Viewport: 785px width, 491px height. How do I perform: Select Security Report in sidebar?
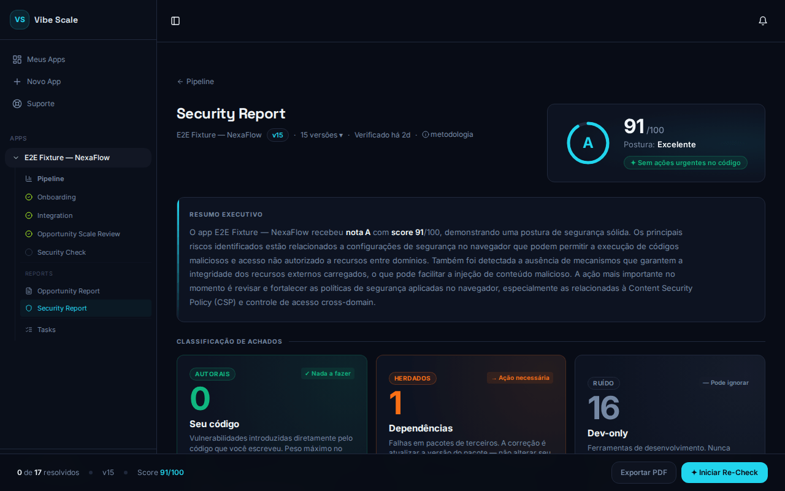[86, 308]
